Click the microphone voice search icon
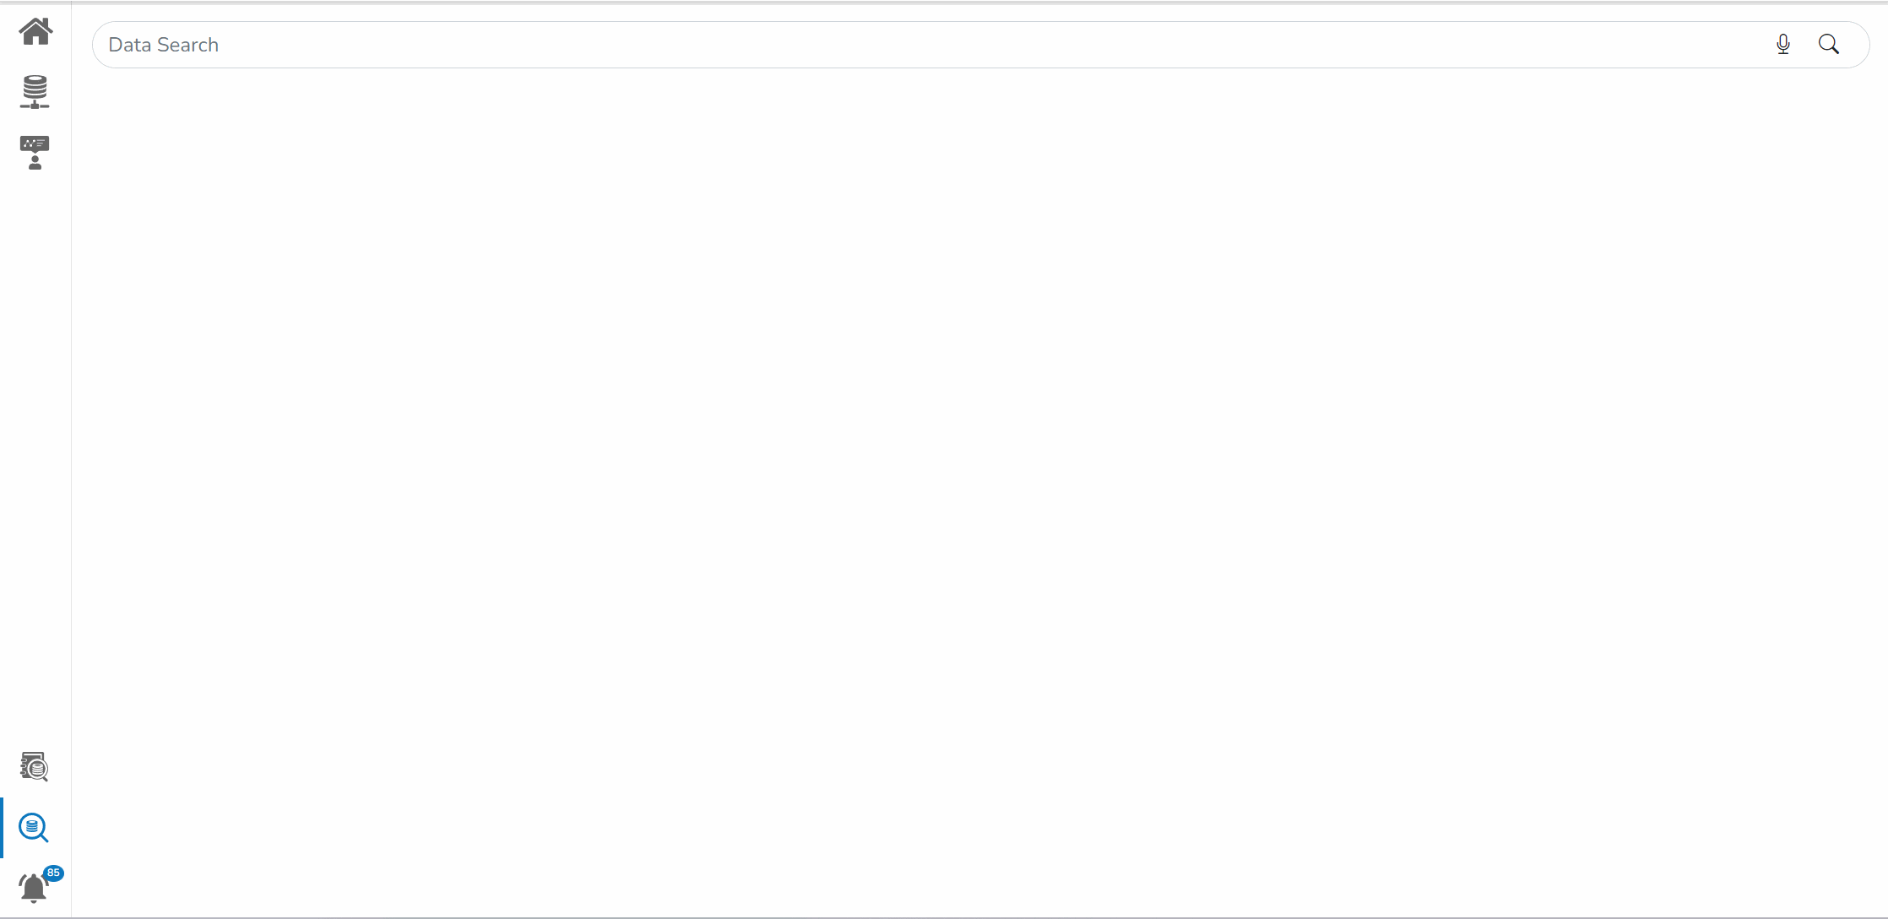This screenshot has width=1888, height=919. pos(1783,45)
